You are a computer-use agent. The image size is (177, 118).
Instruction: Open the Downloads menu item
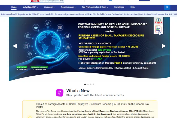[x=119, y=7]
